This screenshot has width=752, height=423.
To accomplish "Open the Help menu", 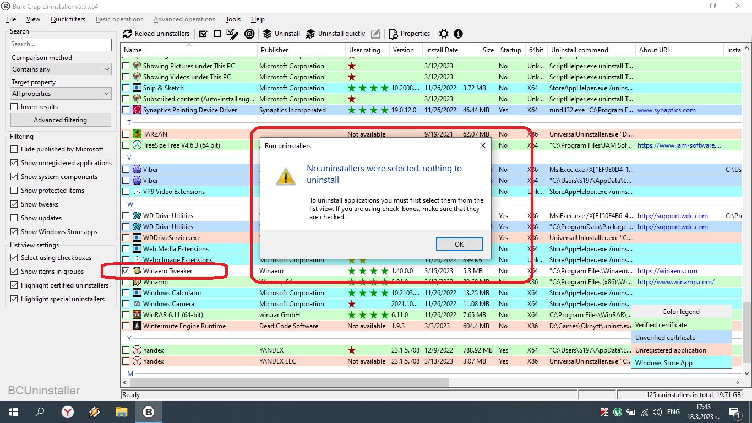I will pyautogui.click(x=258, y=19).
